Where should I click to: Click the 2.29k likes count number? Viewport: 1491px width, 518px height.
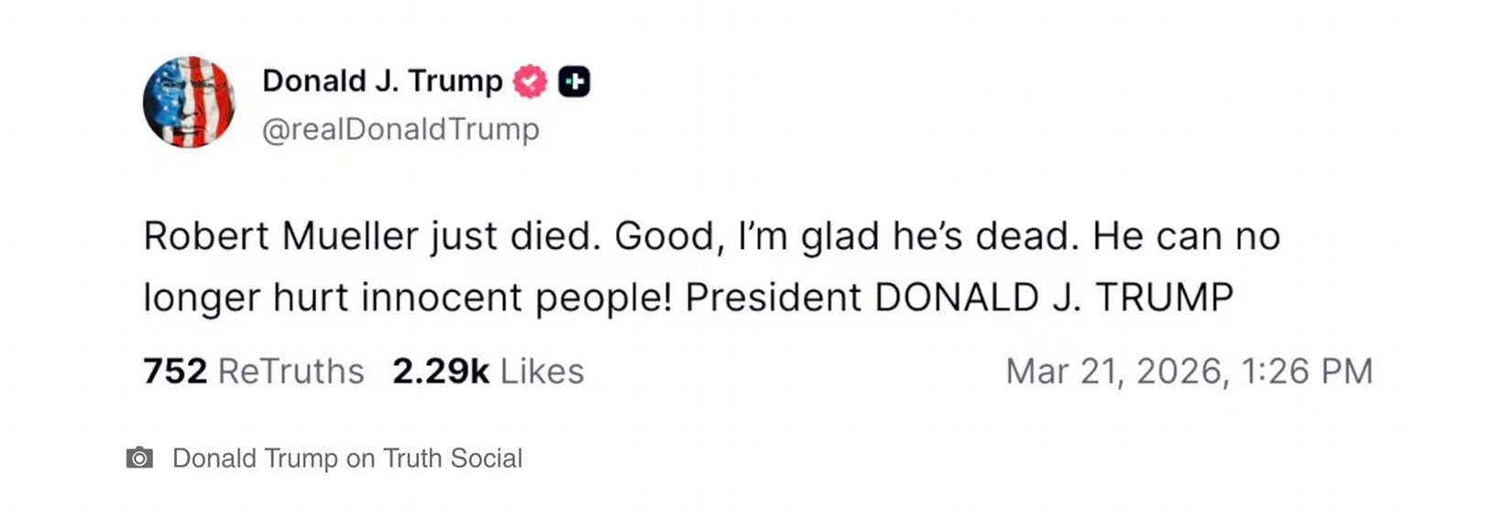tap(441, 371)
